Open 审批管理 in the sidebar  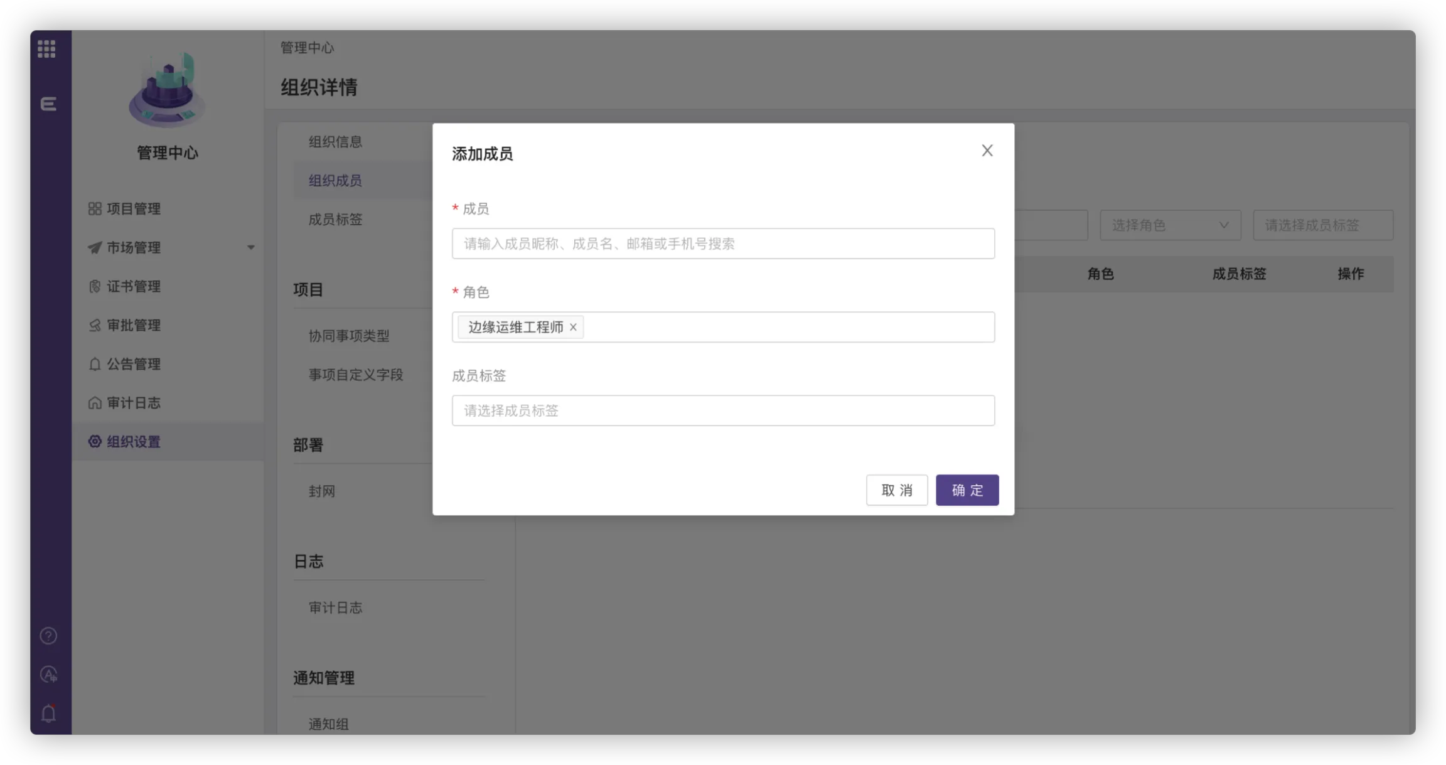point(133,325)
